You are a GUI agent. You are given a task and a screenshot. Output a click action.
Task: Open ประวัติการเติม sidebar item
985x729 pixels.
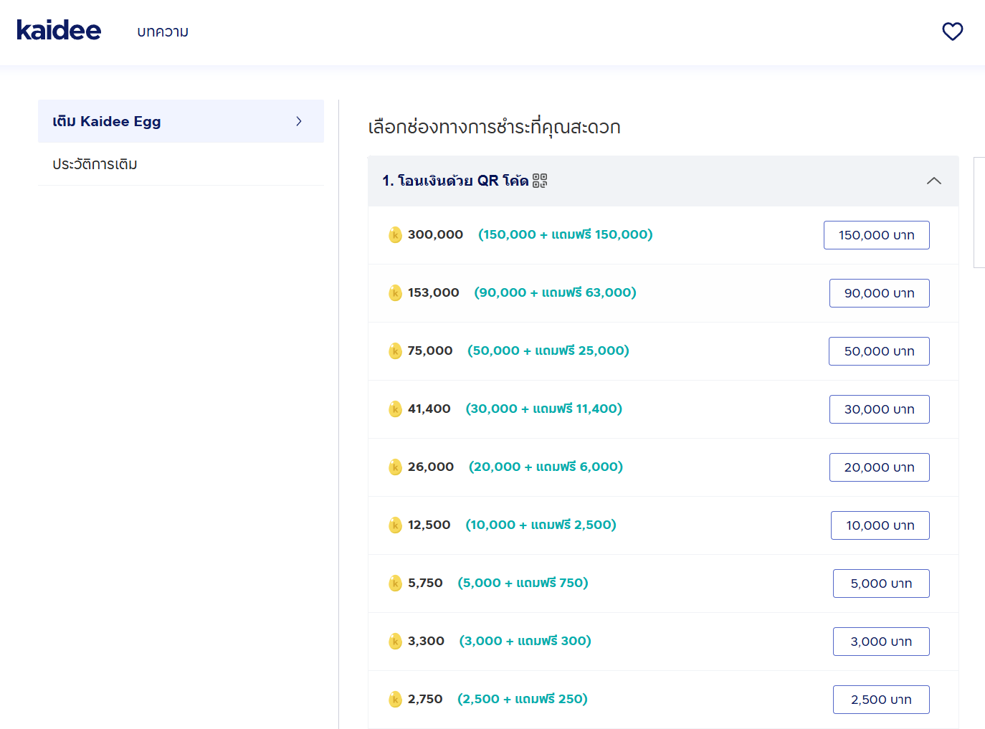point(181,164)
